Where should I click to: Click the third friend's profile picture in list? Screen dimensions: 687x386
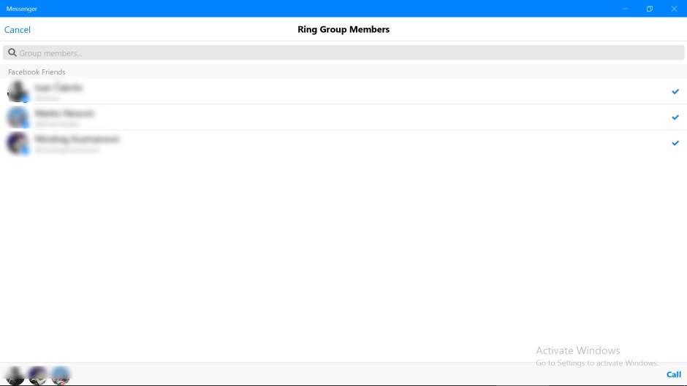pos(18,143)
